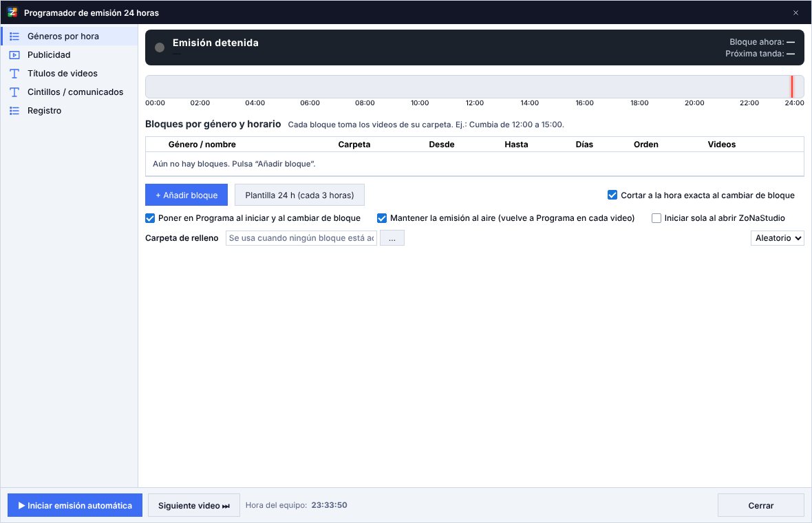Click the Cerrar button

pyautogui.click(x=760, y=505)
